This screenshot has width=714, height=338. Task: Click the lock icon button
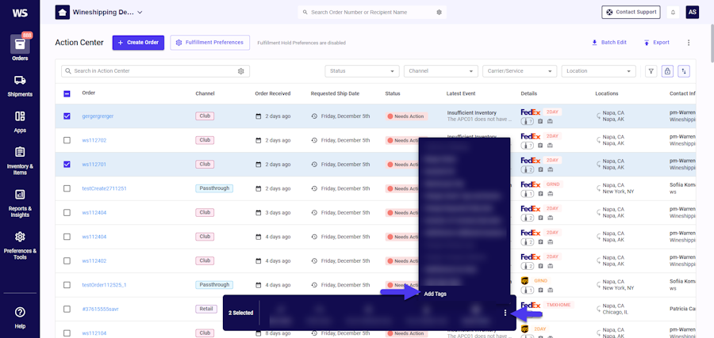click(x=667, y=71)
